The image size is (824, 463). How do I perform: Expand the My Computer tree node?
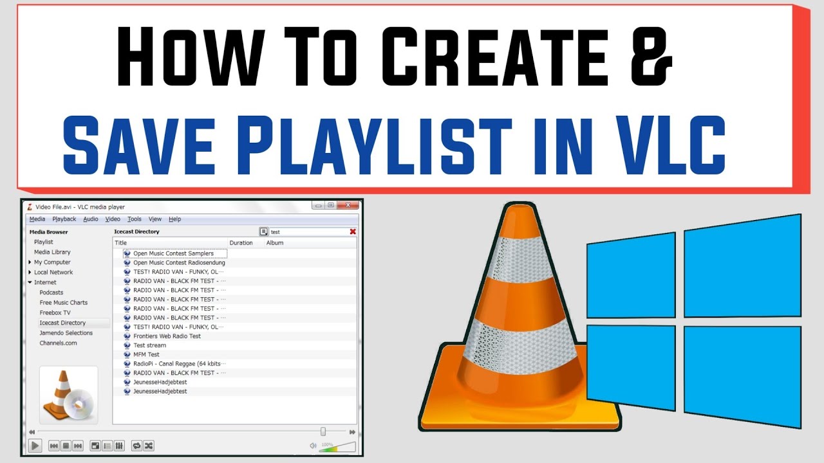tap(30, 262)
